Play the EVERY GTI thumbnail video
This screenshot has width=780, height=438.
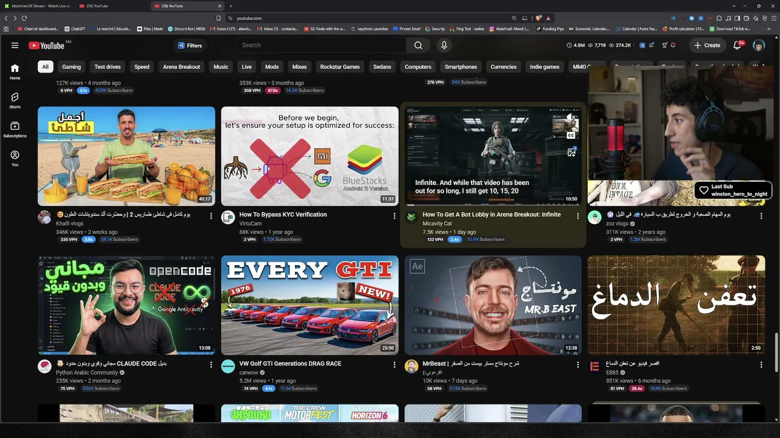click(x=310, y=305)
